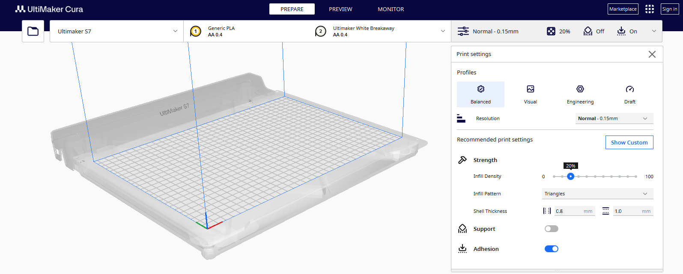This screenshot has height=274, width=683.
Task: Select the Visual profile icon
Action: [531, 89]
